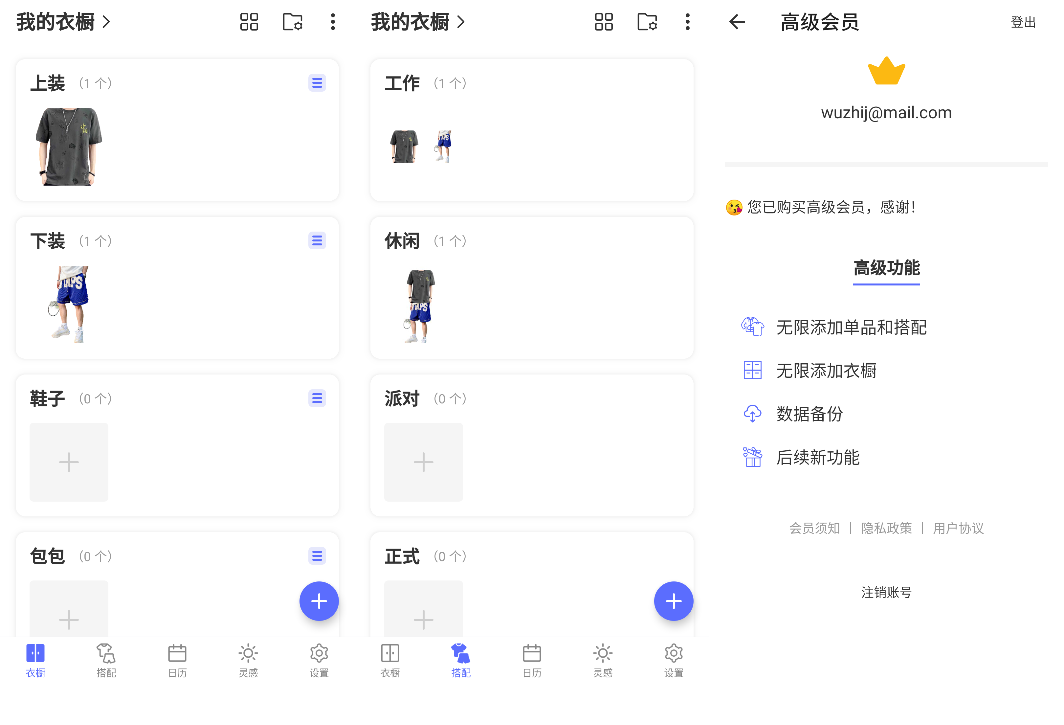Tap 登出 to log out
Screen dimensions: 1064x725
[x=1023, y=22]
